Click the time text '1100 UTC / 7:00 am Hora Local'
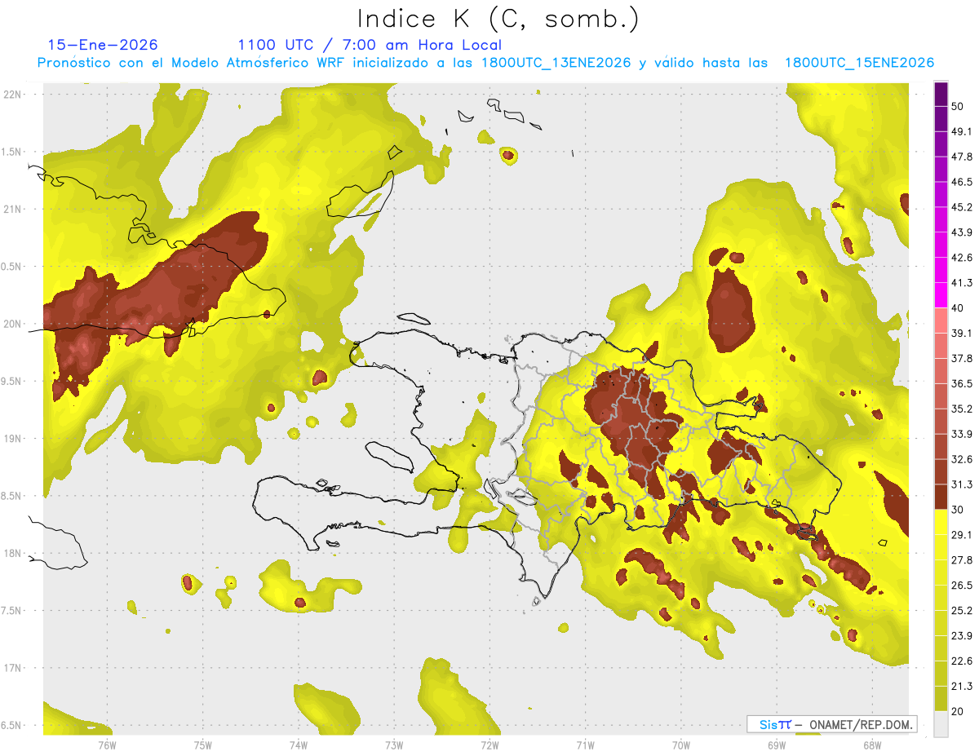Screen dimensions: 979x756 pos(370,45)
